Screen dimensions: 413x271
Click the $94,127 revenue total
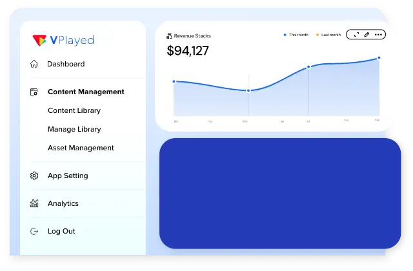188,51
